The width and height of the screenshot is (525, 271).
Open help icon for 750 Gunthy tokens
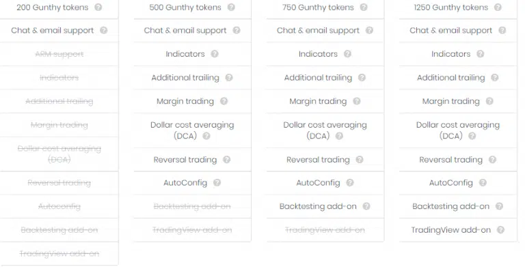click(364, 7)
